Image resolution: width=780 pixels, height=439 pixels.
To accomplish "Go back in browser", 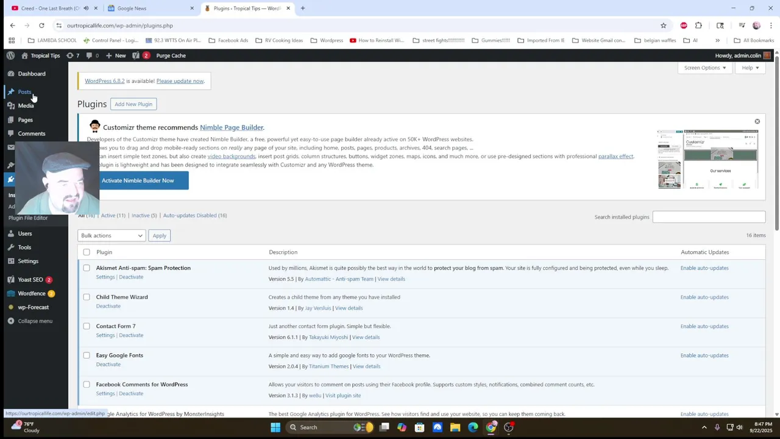I will tap(12, 26).
